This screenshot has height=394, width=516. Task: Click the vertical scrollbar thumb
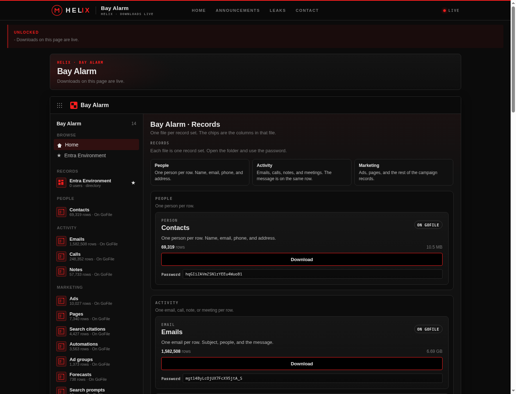(513, 59)
